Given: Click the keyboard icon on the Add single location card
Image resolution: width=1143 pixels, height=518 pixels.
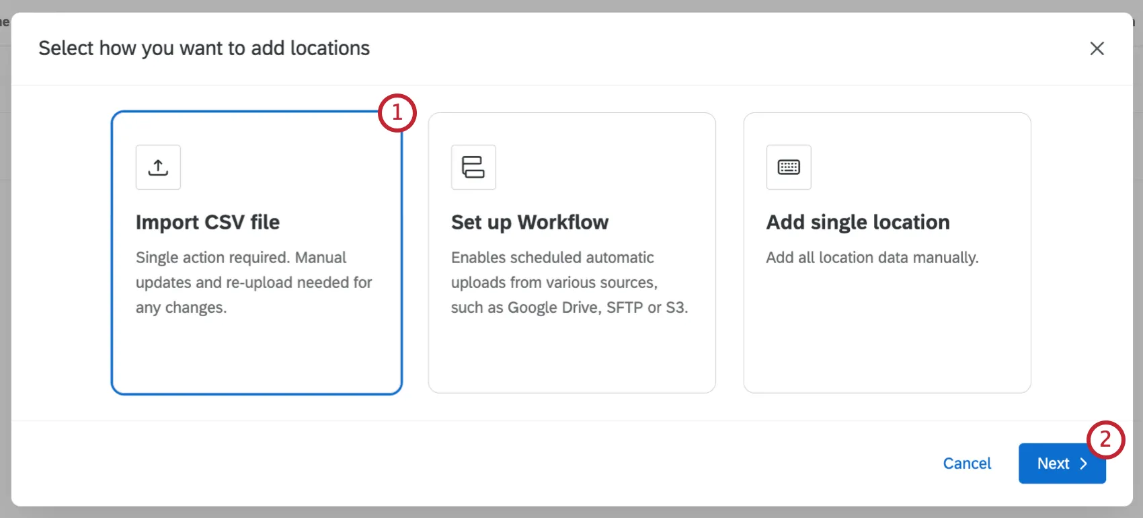Looking at the screenshot, I should 789,167.
